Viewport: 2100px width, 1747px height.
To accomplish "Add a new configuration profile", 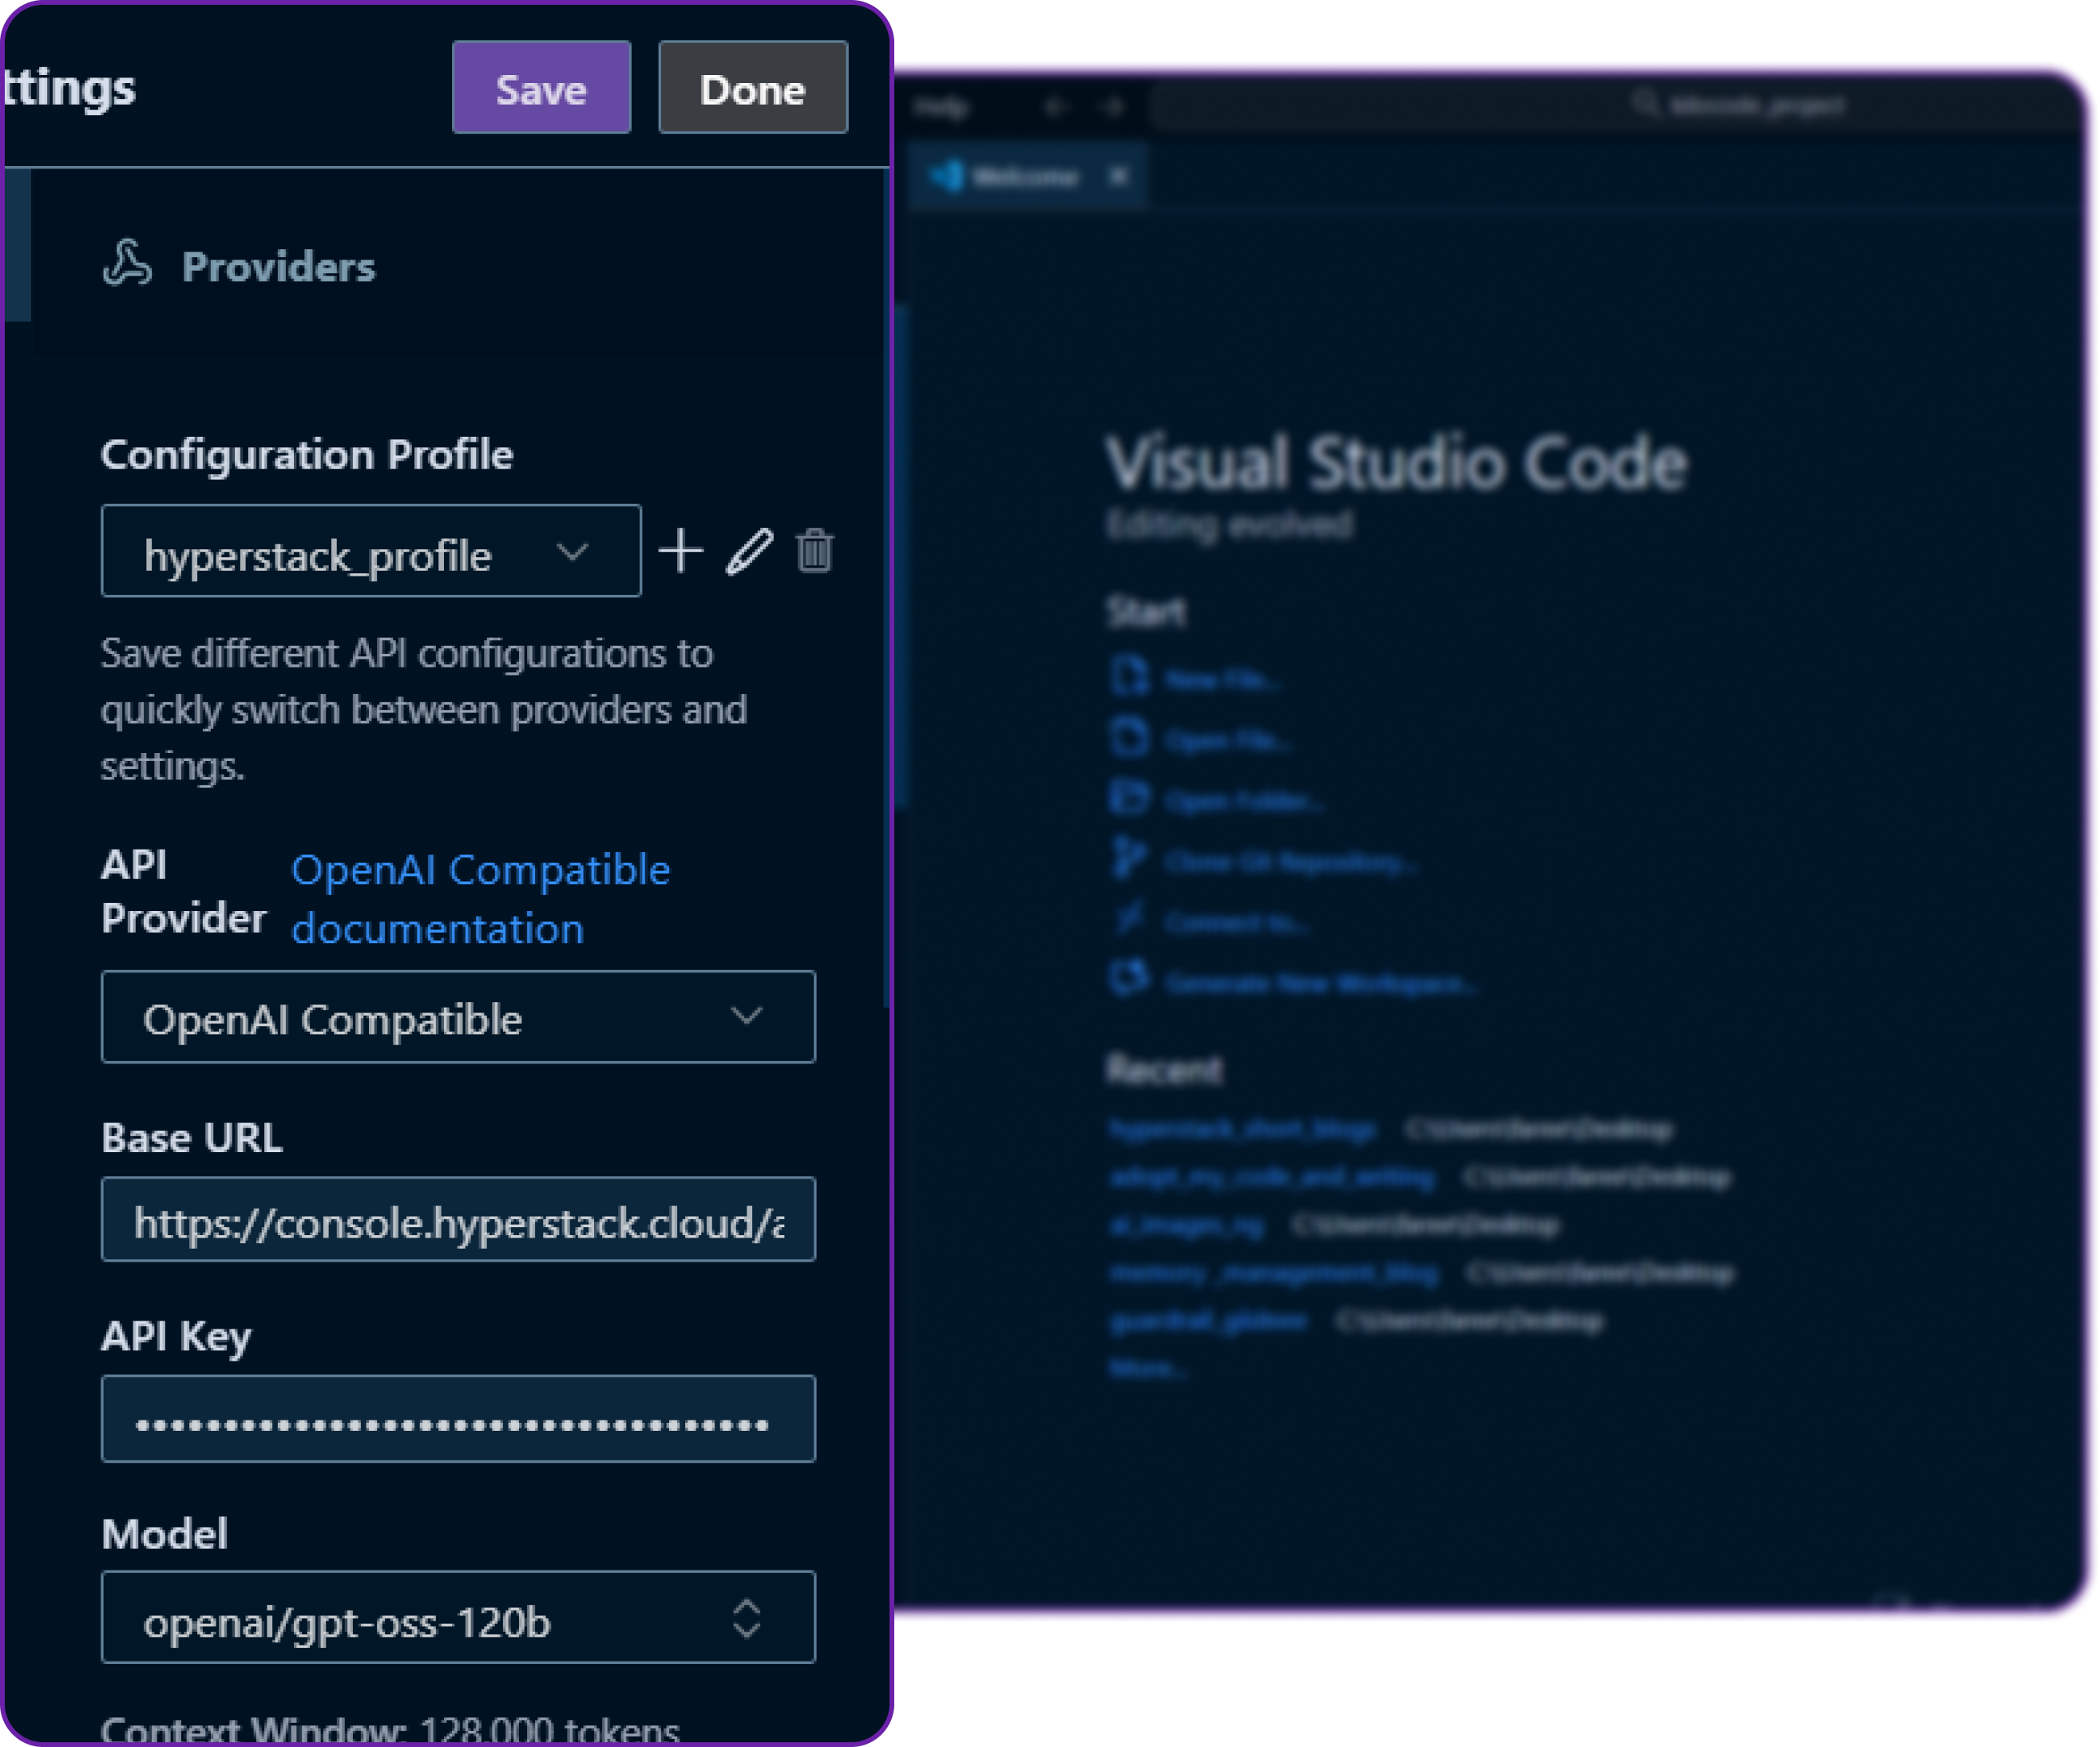I will (x=680, y=551).
